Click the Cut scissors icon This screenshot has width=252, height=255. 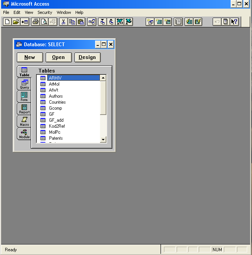(x=63, y=22)
